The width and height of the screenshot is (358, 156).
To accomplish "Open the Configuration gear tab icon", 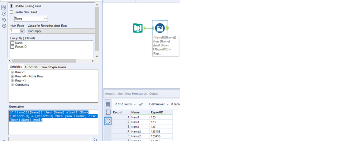I will pyautogui.click(x=4, y=8).
